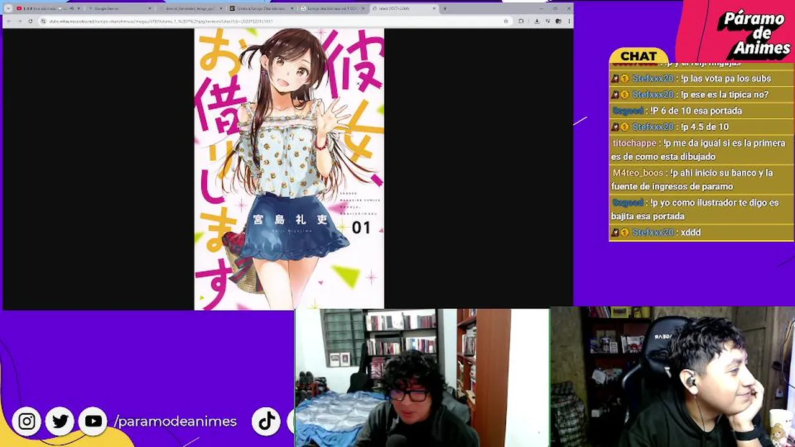Click username 'titochappe' in chat
Image resolution: width=795 pixels, height=447 pixels.
[x=634, y=143]
